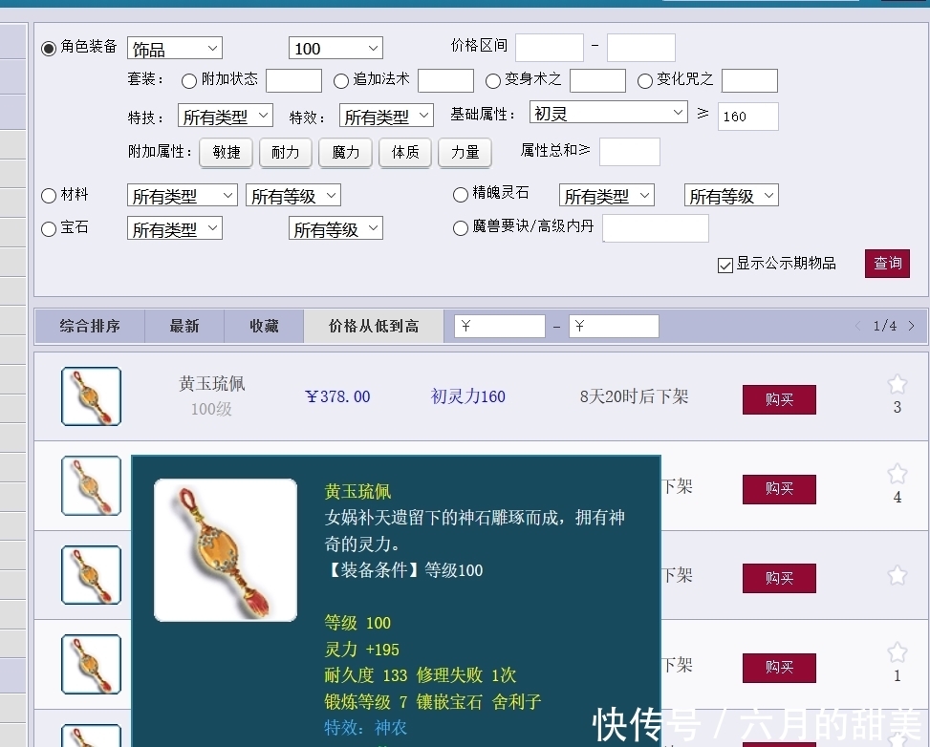Expand the 特技 所有类型 dropdown
Image resolution: width=930 pixels, height=747 pixels.
(x=225, y=115)
